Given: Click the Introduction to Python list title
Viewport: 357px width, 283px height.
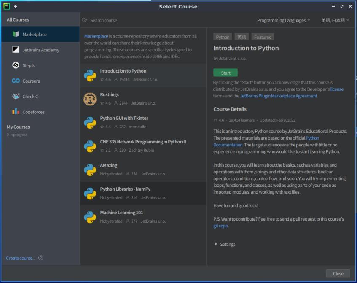Looking at the screenshot, I should point(123,71).
